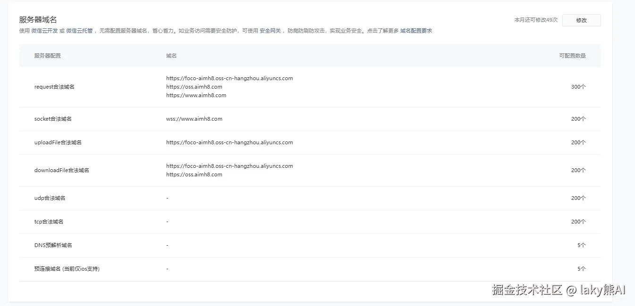Click the 可配置数量 column header

click(572, 56)
